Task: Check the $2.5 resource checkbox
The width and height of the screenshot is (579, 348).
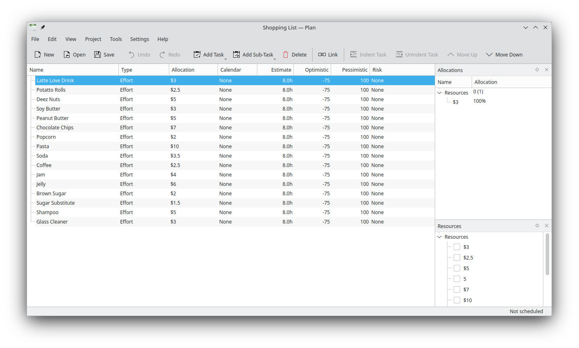Action: click(457, 258)
